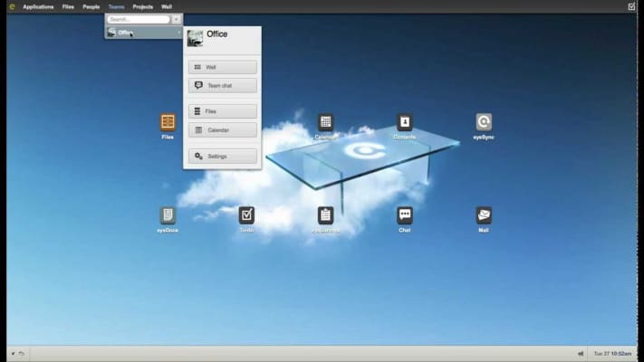Click the Wall button in Office panel
644x362 pixels.
click(222, 67)
